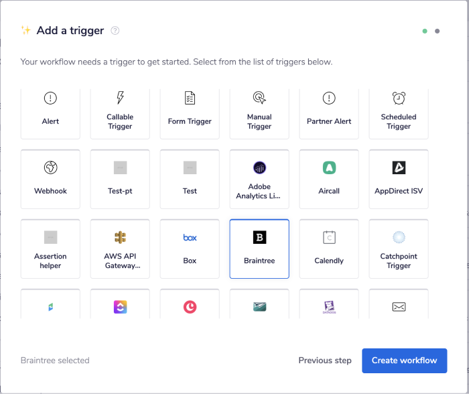Open help icon beside Add a trigger

115,31
